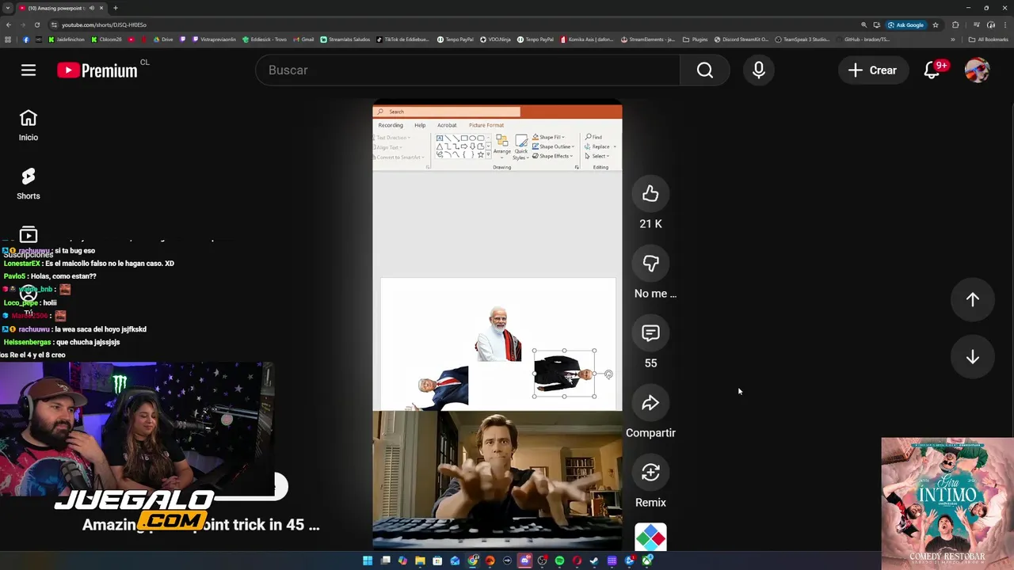Click the Gira Intimo poster image
The image size is (1014, 570).
947,503
